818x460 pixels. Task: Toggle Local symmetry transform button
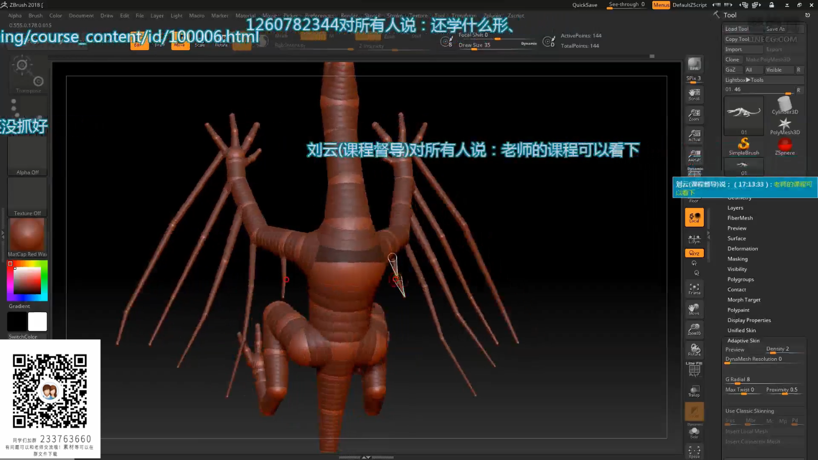[x=694, y=217]
